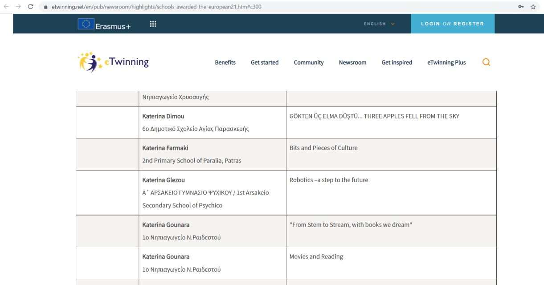Viewport: 544px width, 285px height.
Task: Click the project Bits and Pieces of Culture
Action: coord(323,148)
